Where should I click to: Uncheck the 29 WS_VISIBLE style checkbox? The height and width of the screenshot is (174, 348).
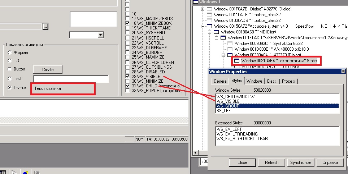127,77
